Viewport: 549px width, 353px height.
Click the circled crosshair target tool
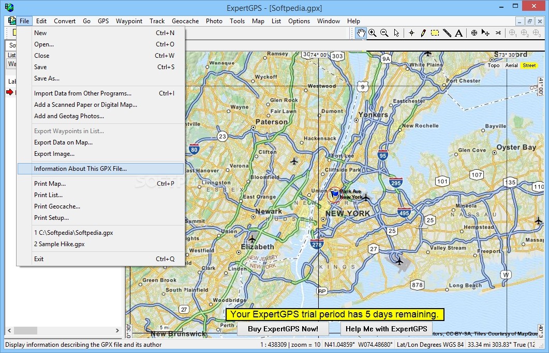click(474, 33)
